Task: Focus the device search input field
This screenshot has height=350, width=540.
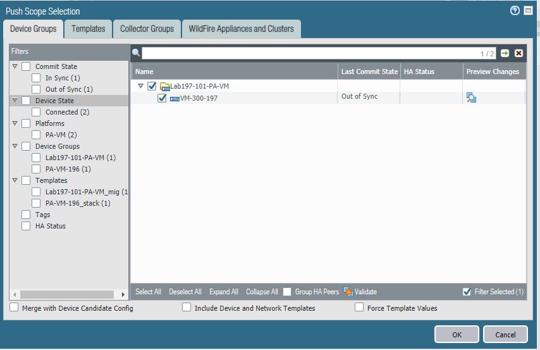Action: tap(319, 53)
